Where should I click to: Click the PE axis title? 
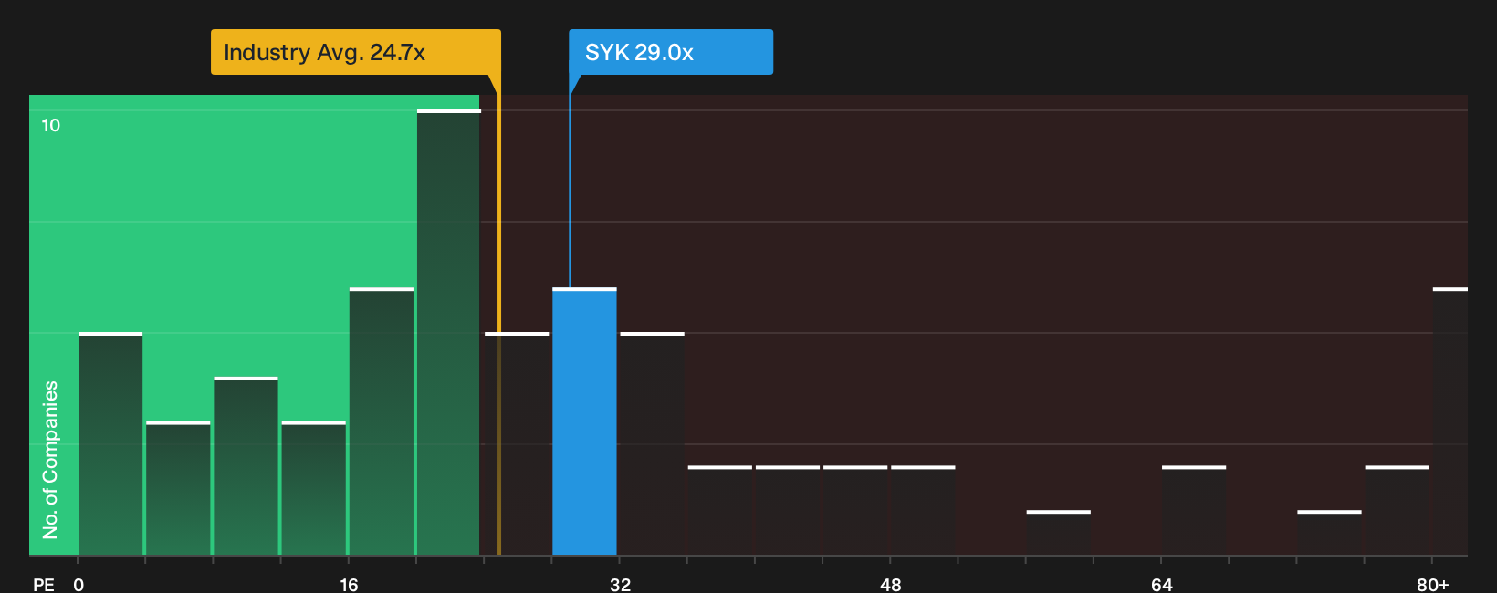click(44, 584)
